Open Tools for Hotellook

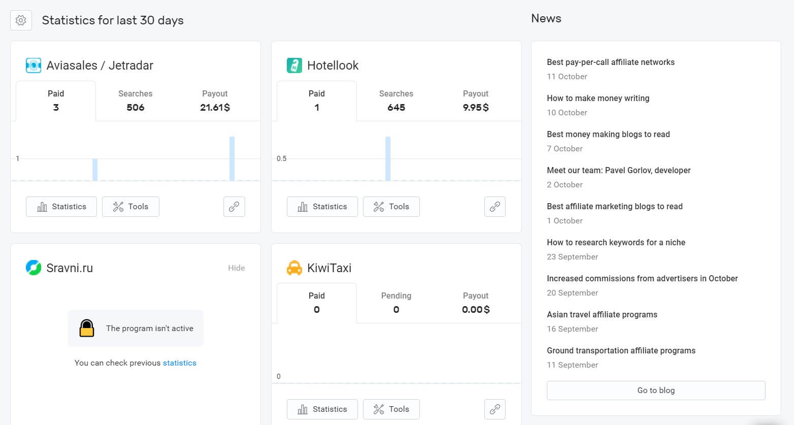pos(391,207)
